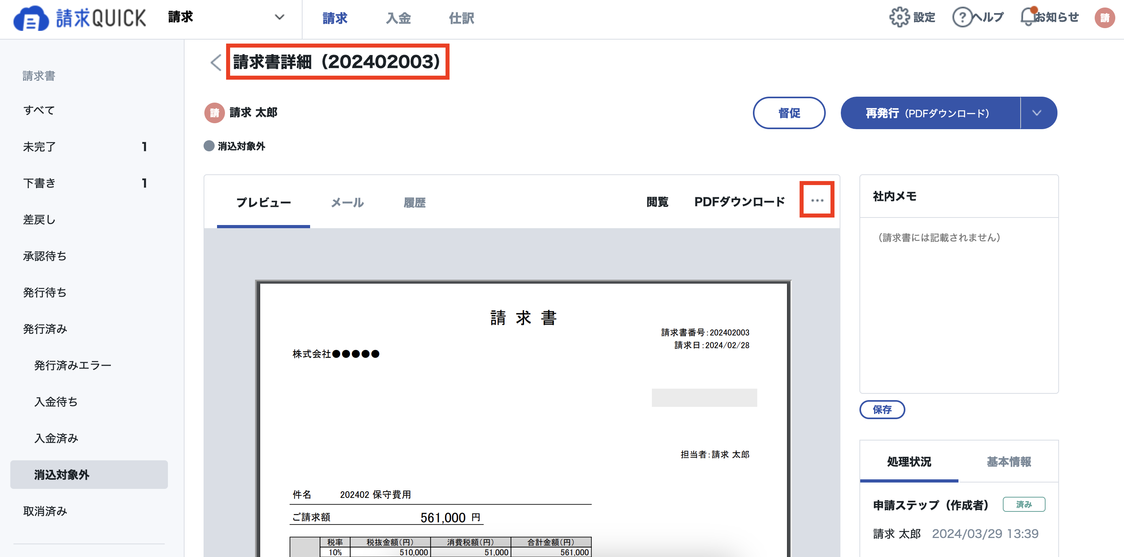
Task: Select 仕訳 in the top navigation
Action: tap(461, 18)
